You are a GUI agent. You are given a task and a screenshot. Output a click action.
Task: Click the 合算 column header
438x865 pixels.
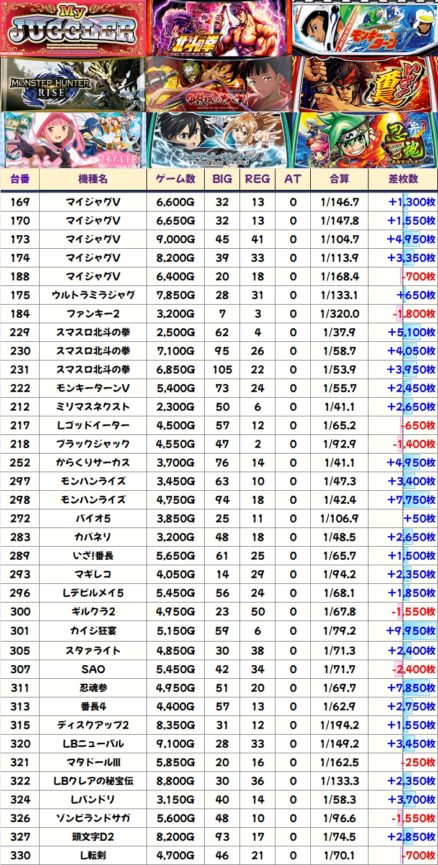point(339,179)
